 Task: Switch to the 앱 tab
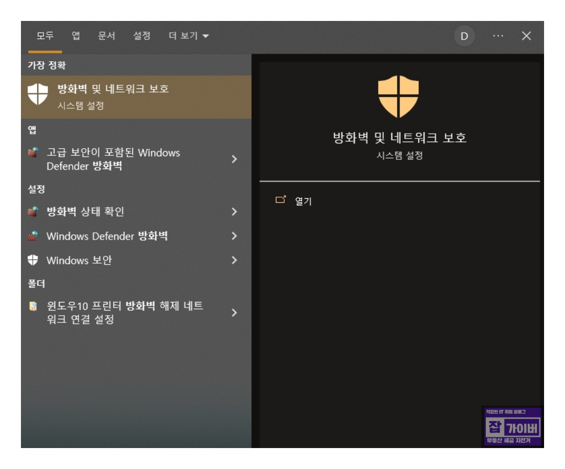pos(76,36)
